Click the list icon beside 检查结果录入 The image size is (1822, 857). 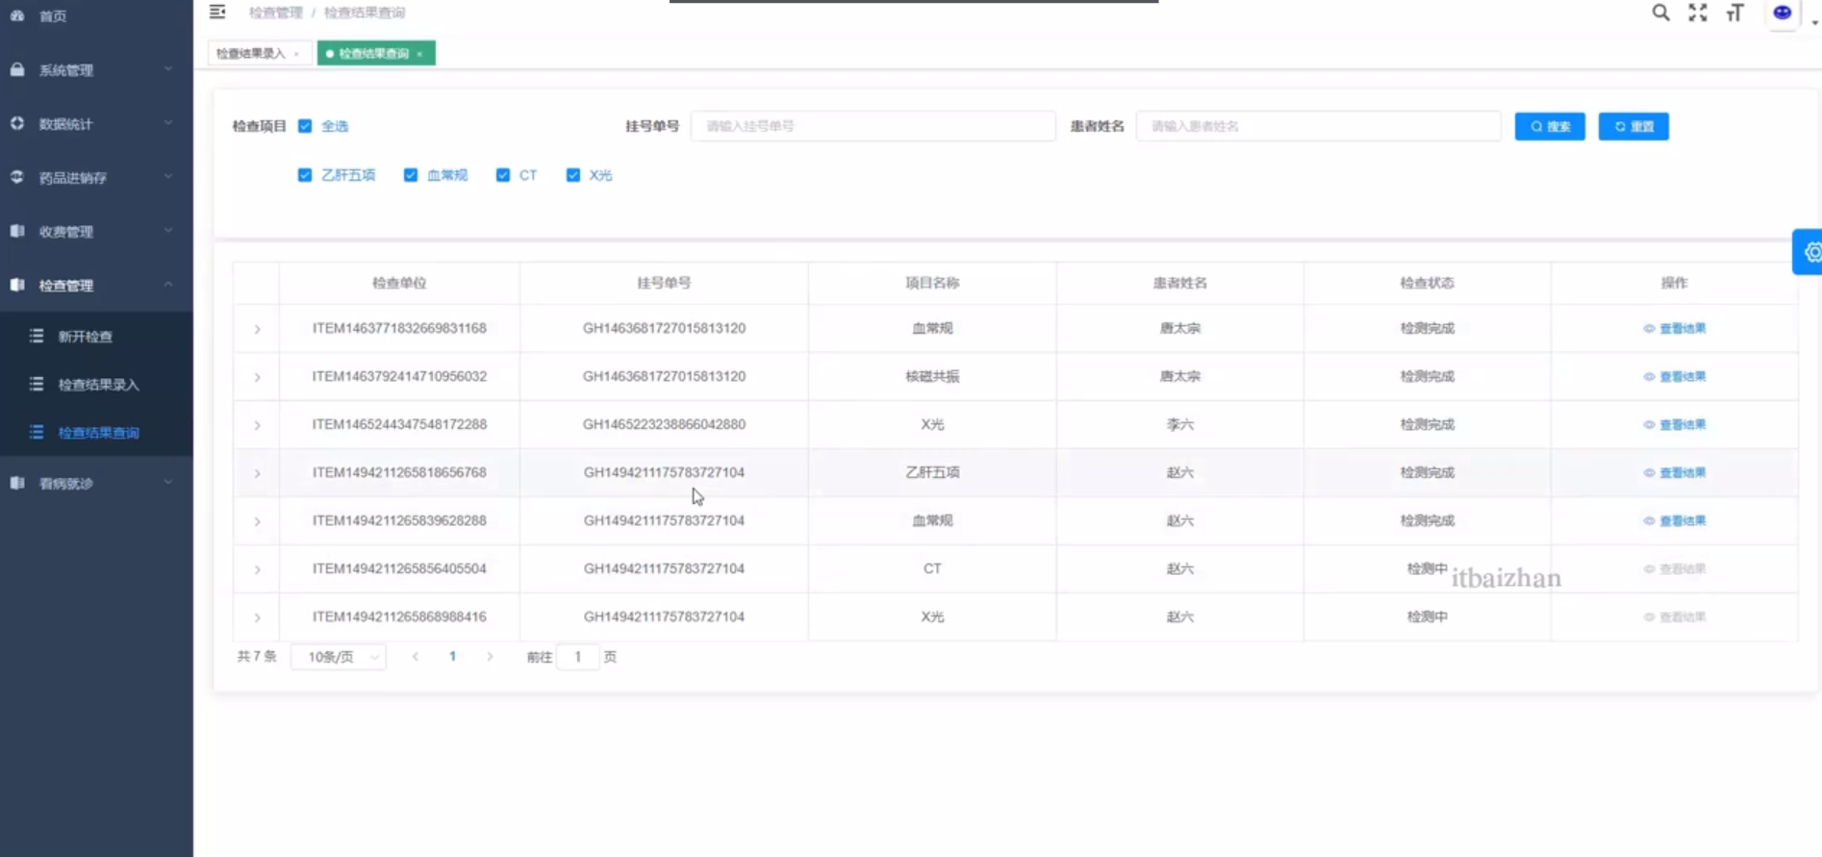[37, 384]
